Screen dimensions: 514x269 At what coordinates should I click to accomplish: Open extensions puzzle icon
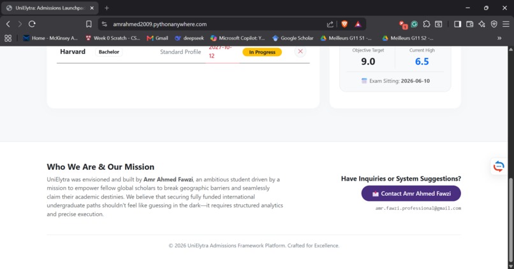[427, 24]
